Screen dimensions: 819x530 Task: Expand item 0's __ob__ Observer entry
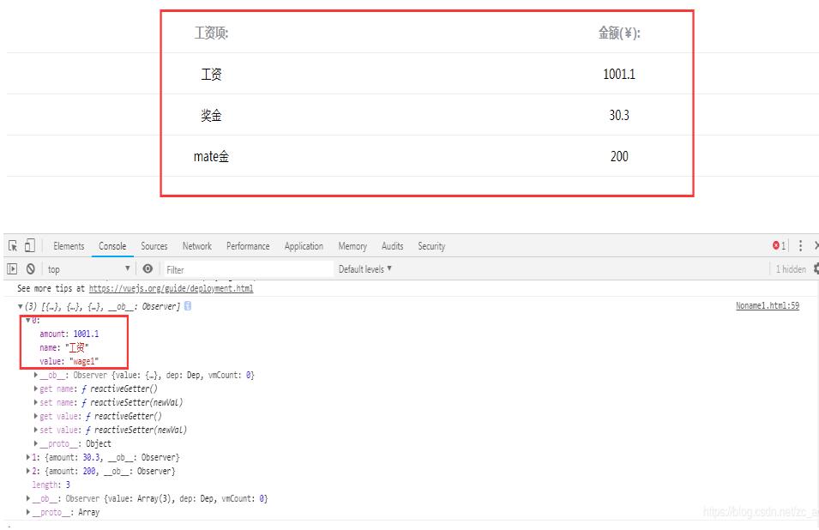(35, 375)
